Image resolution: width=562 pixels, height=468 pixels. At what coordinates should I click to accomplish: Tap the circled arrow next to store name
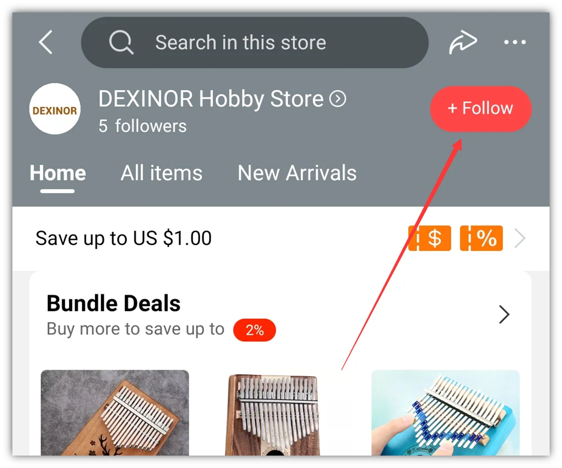point(338,99)
